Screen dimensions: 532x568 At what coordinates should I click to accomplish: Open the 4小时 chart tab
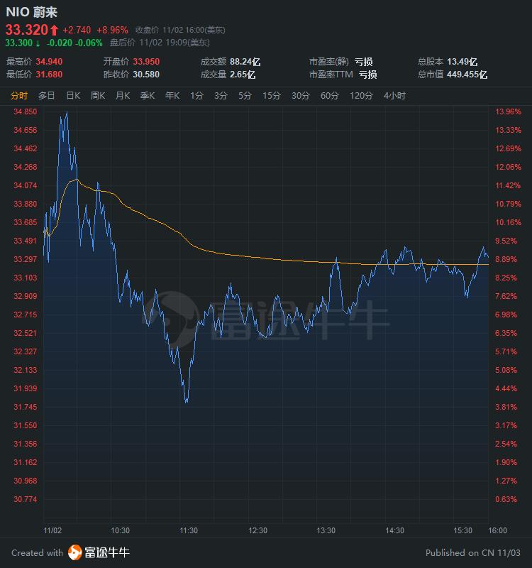(394, 96)
